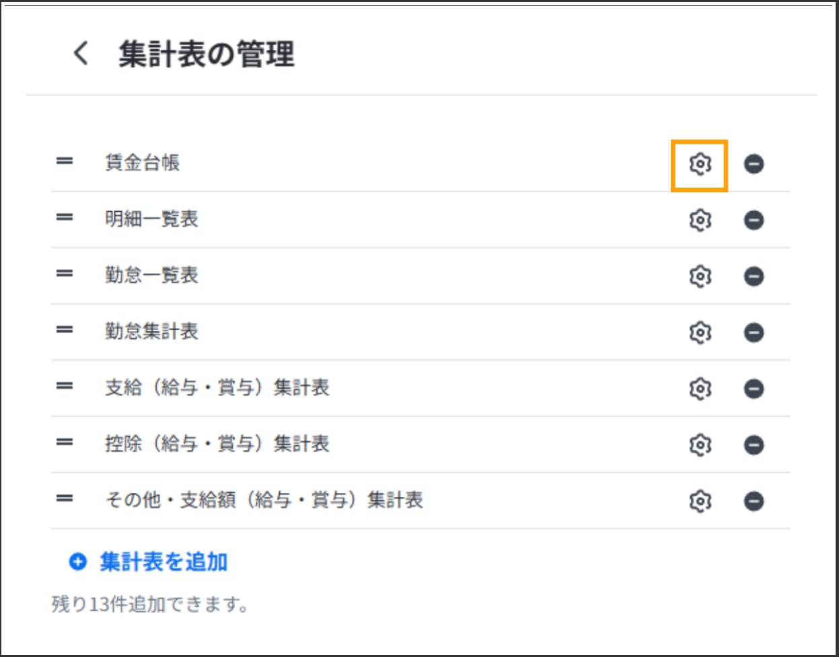839x657 pixels.
Task: Go back using the left chevron arrow
Action: pyautogui.click(x=81, y=53)
